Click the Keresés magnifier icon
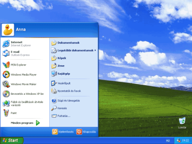The image size is (192, 144). (x=54, y=108)
